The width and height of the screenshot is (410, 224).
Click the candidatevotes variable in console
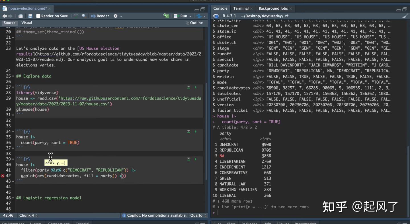[233, 88]
